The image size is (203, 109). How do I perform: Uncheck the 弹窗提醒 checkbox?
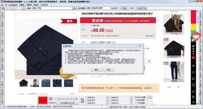pos(136,100)
